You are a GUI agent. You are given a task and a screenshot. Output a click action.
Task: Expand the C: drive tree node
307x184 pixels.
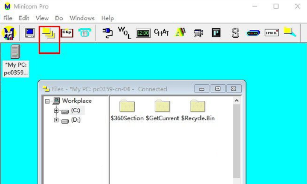56,111
